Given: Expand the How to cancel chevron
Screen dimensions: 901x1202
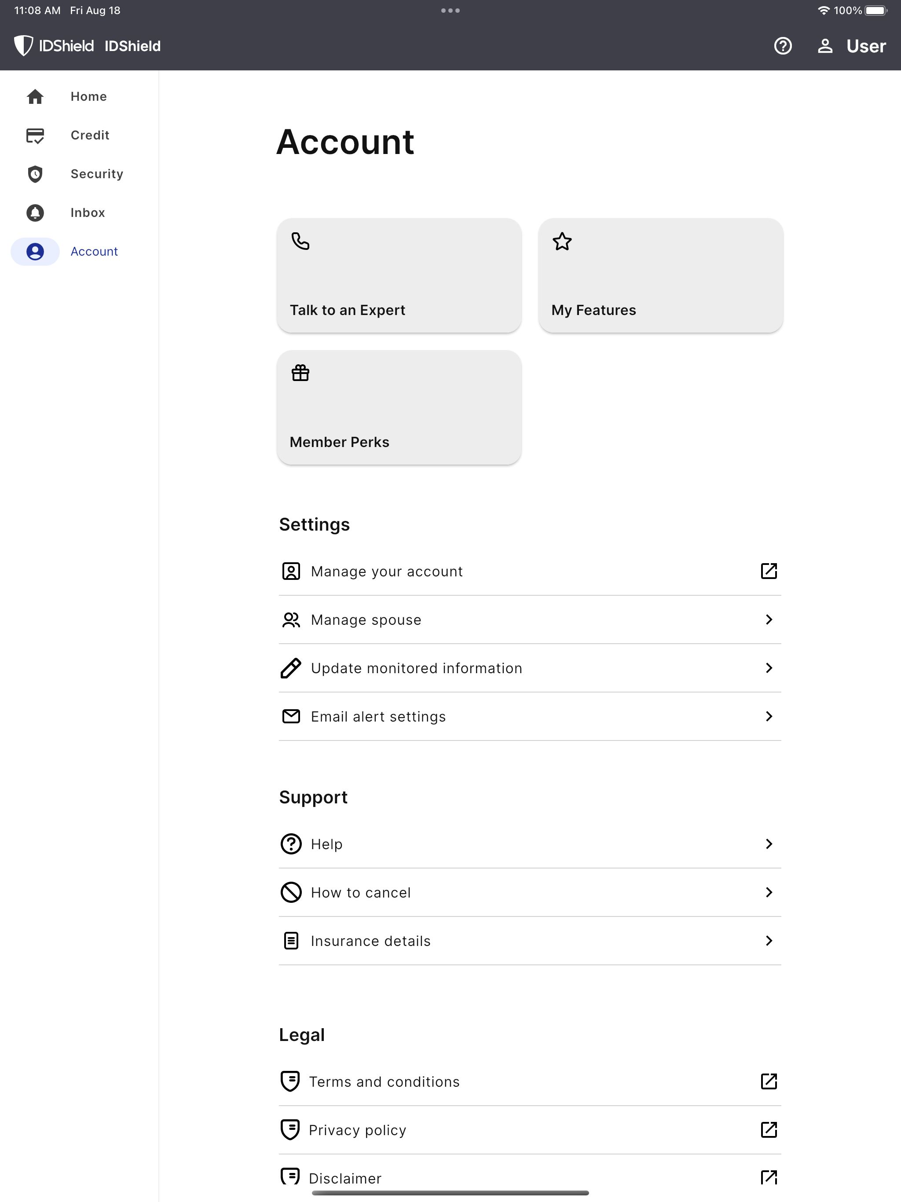Looking at the screenshot, I should point(769,892).
